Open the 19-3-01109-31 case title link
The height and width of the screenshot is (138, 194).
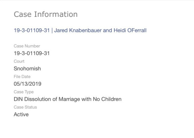pyautogui.click(x=80, y=30)
